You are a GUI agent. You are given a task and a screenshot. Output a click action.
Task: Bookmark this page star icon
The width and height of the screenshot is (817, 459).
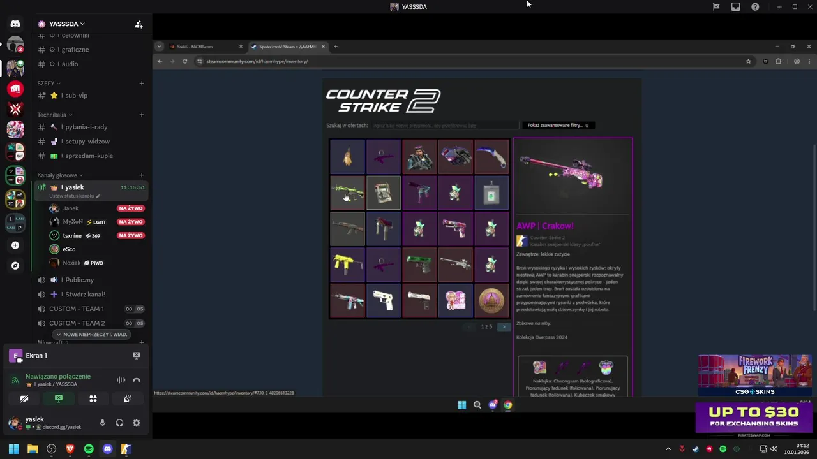(x=748, y=61)
